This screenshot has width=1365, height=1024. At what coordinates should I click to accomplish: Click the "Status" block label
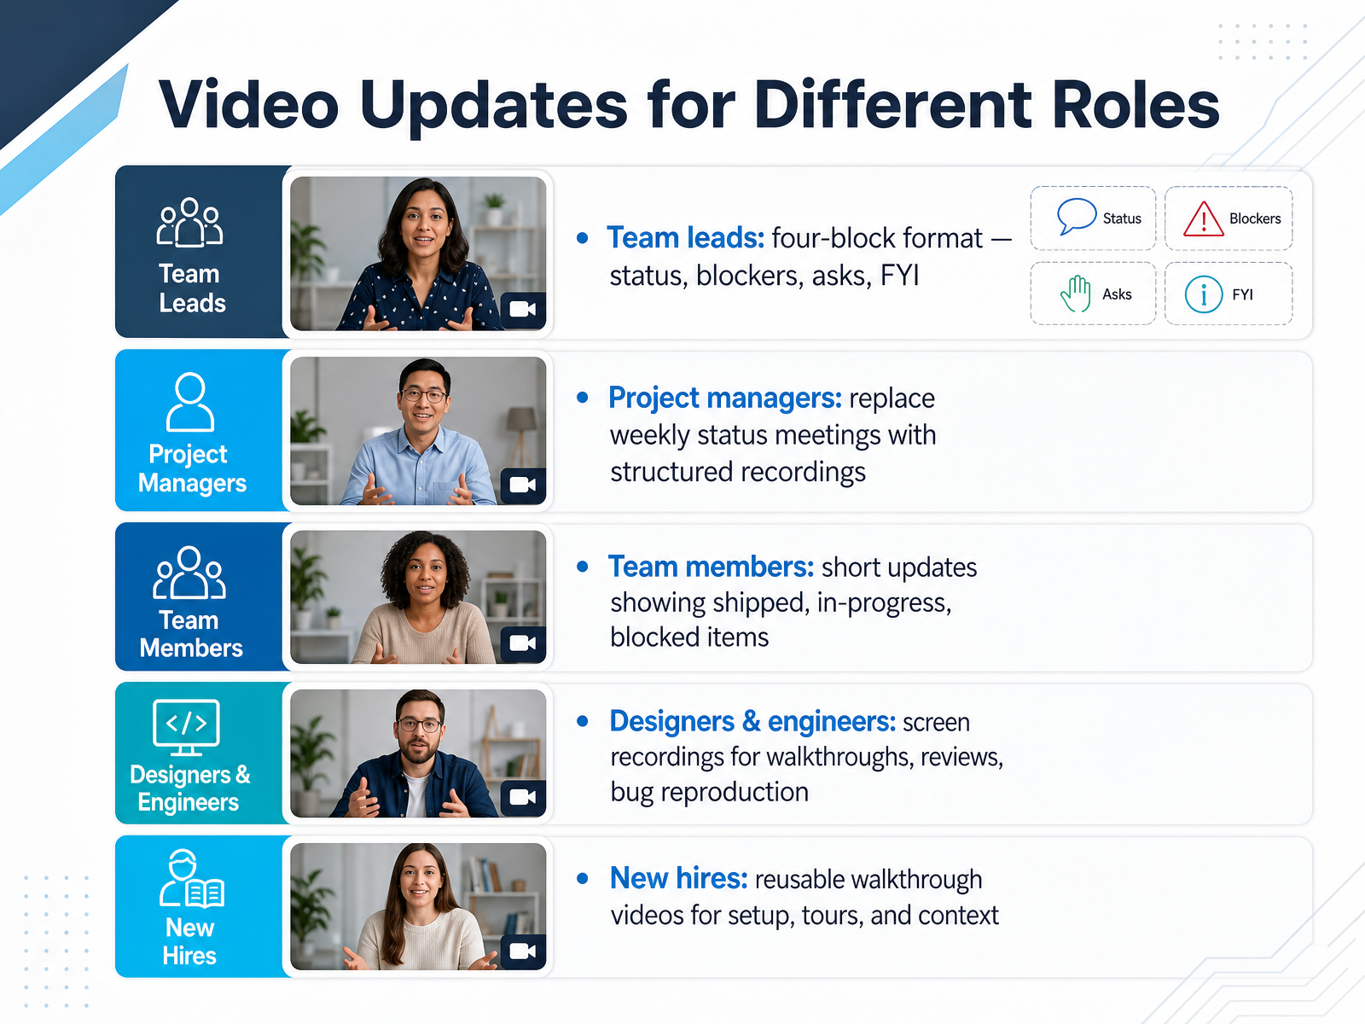pos(1122,218)
